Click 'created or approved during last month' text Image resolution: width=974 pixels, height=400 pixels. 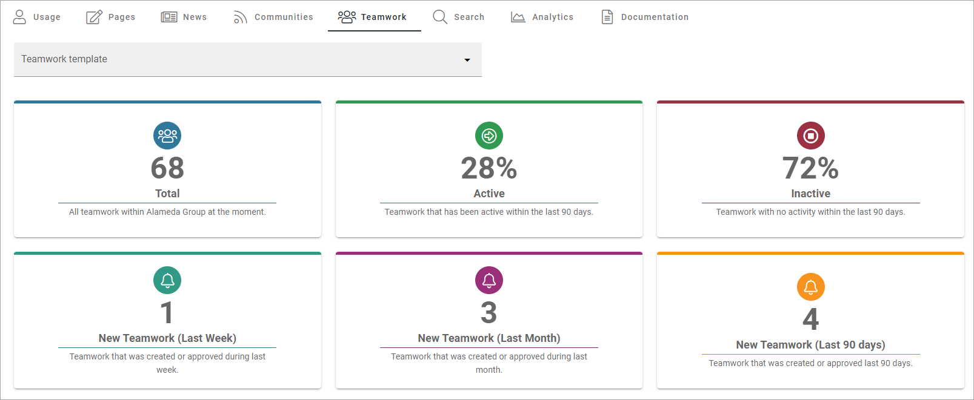[489, 363]
